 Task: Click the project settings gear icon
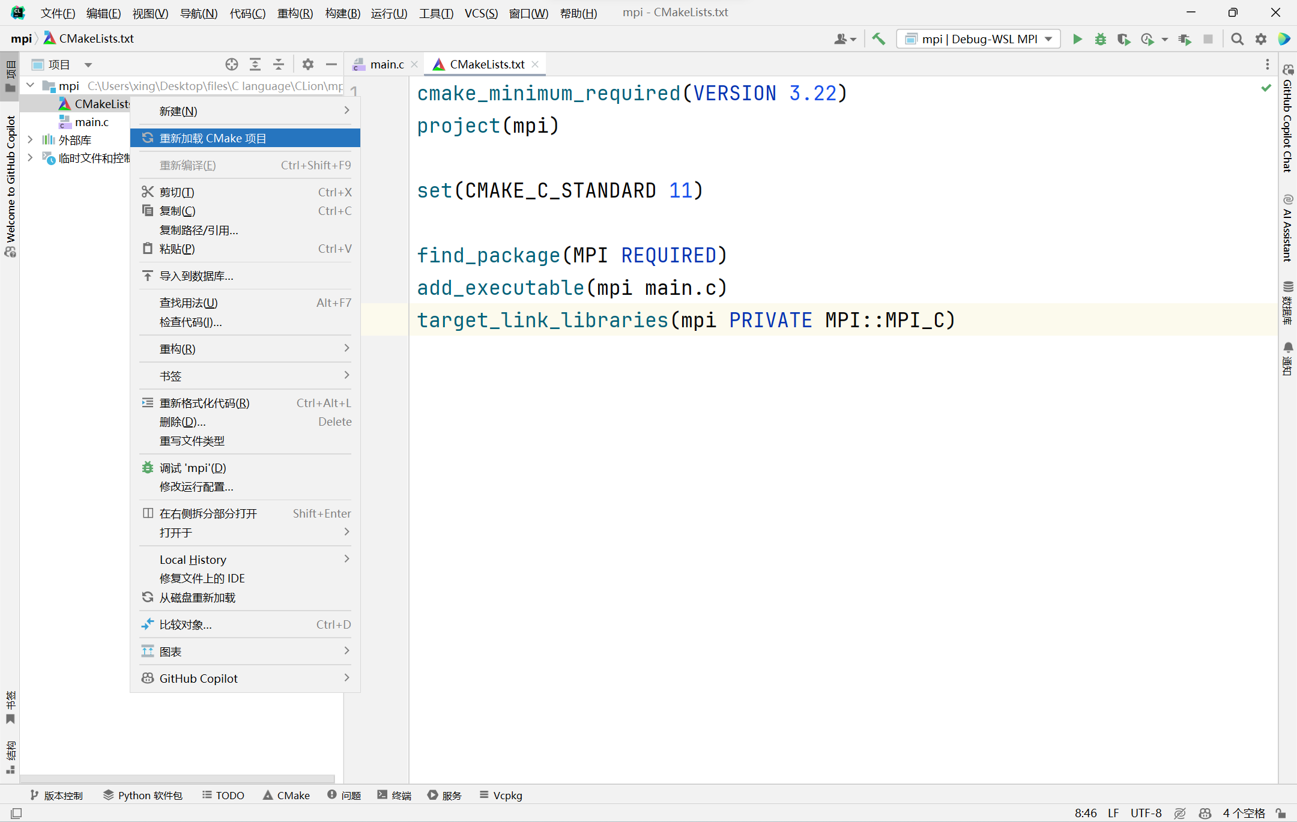(x=308, y=63)
